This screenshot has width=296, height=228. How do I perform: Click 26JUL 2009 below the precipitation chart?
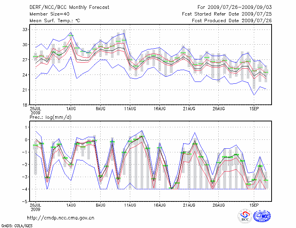36,207
